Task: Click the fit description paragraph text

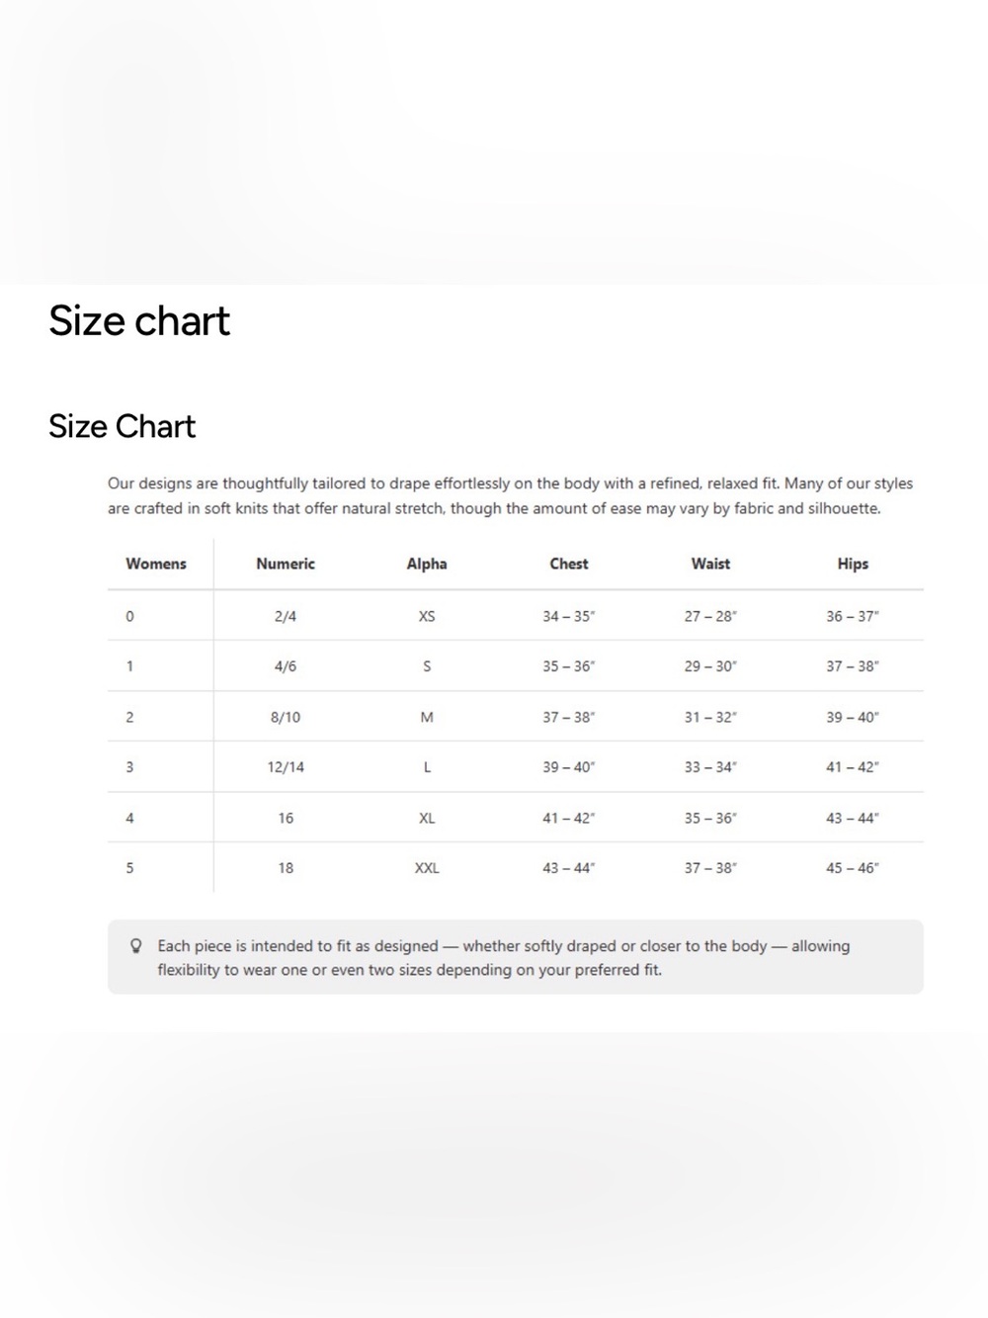Action: [x=511, y=496]
